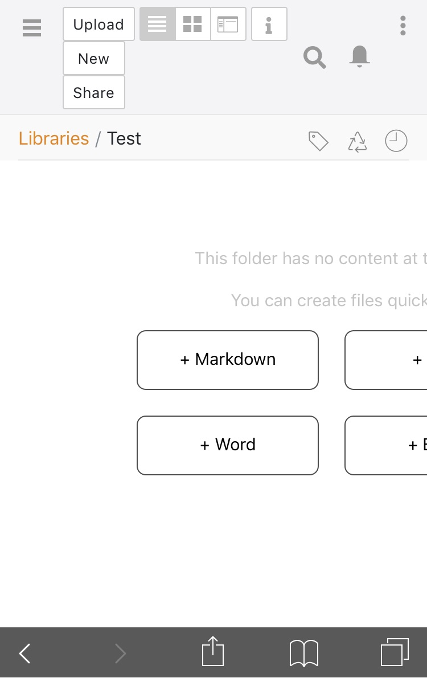Open the New file menu

click(x=93, y=59)
